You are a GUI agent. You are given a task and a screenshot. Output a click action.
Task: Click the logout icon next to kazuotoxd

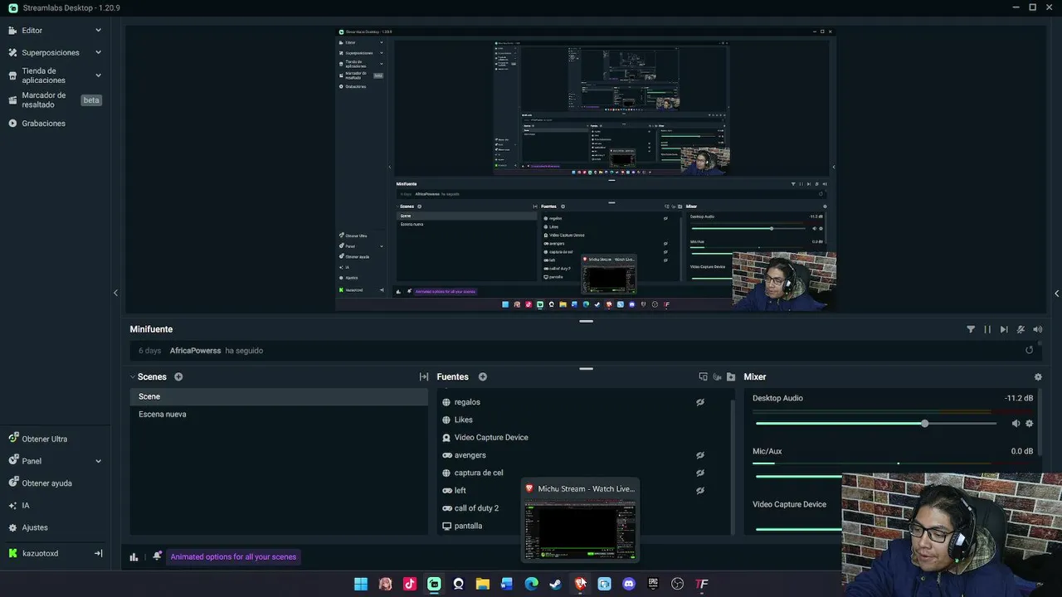coord(98,553)
